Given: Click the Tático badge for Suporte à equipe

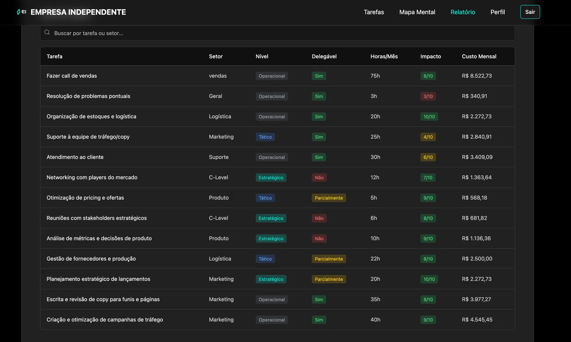Looking at the screenshot, I should (265, 137).
